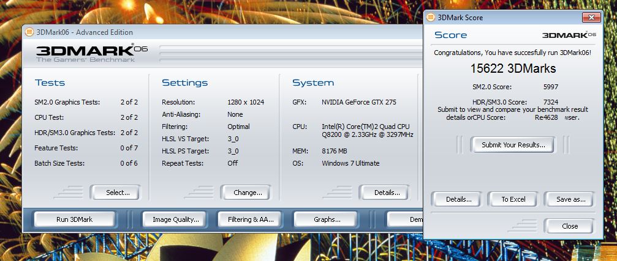This screenshot has height=261, width=617.
Task: Click Change... to edit settings
Action: point(246,193)
